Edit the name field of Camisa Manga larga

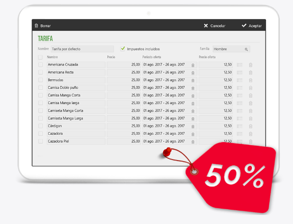[76, 103]
